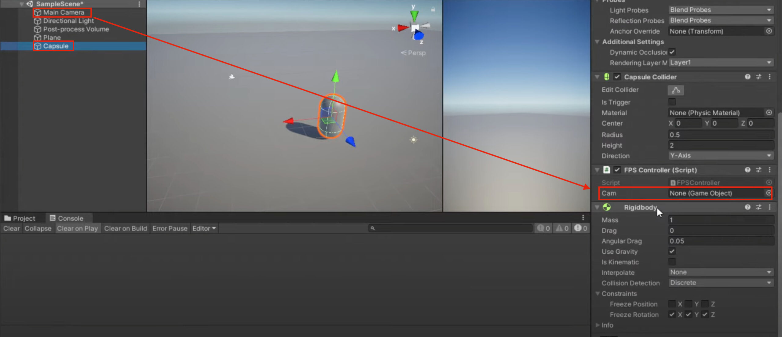Uncheck Freeze Rotation Y checkbox
Viewport: 782px width, 337px height.
tap(688, 314)
